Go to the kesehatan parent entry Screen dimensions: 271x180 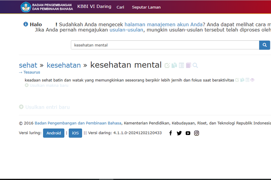64,65
